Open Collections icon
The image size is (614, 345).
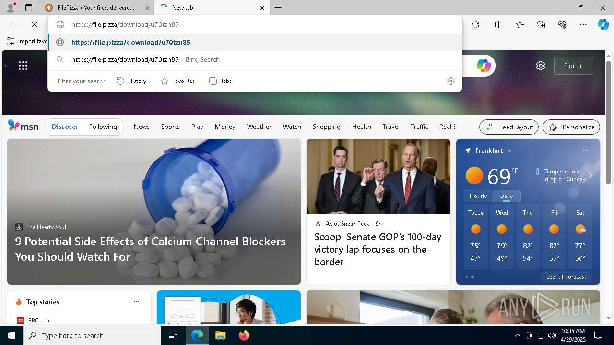pos(541,24)
